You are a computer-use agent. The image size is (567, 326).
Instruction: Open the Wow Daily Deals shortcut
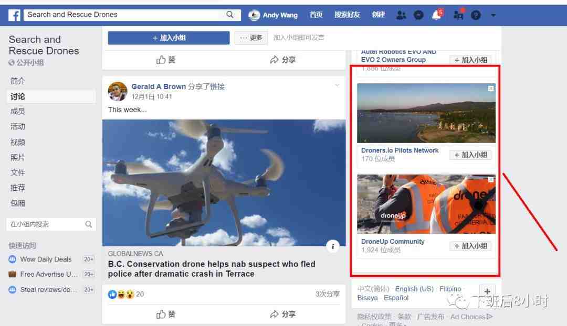(x=46, y=259)
